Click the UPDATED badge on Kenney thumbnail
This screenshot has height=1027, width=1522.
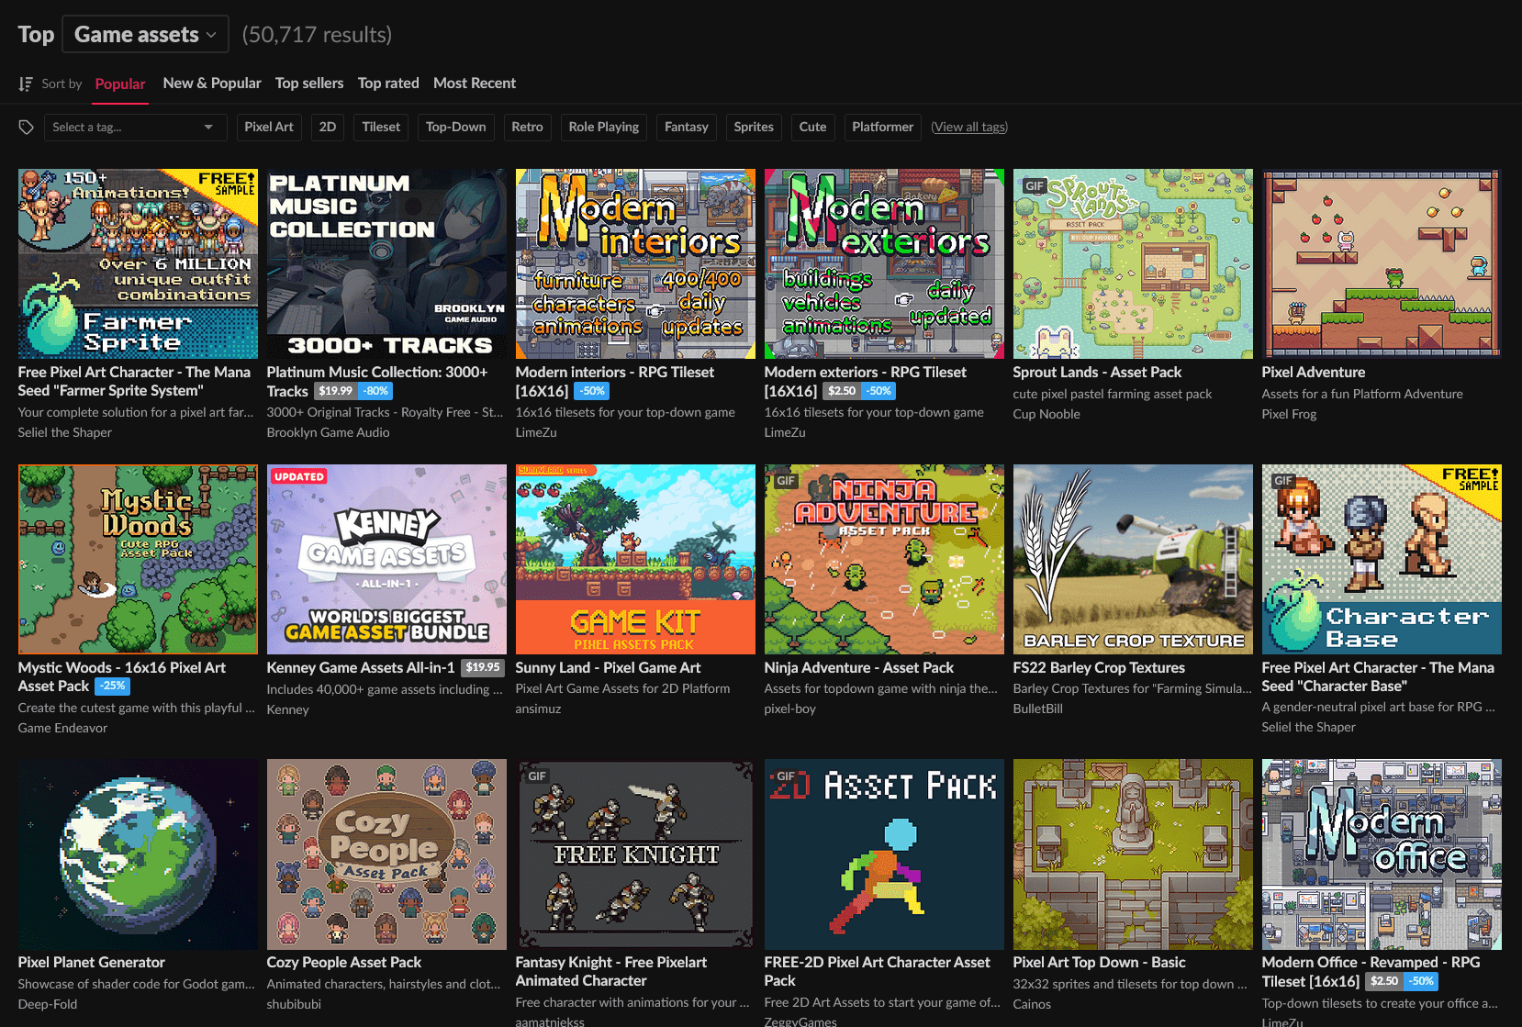[x=299, y=476]
